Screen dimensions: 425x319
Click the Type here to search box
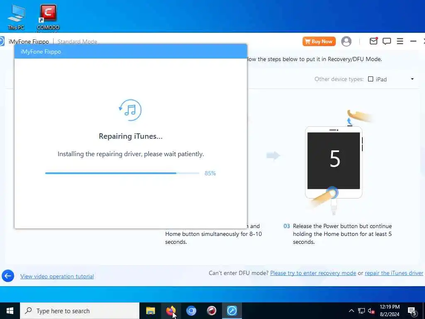tap(80, 311)
